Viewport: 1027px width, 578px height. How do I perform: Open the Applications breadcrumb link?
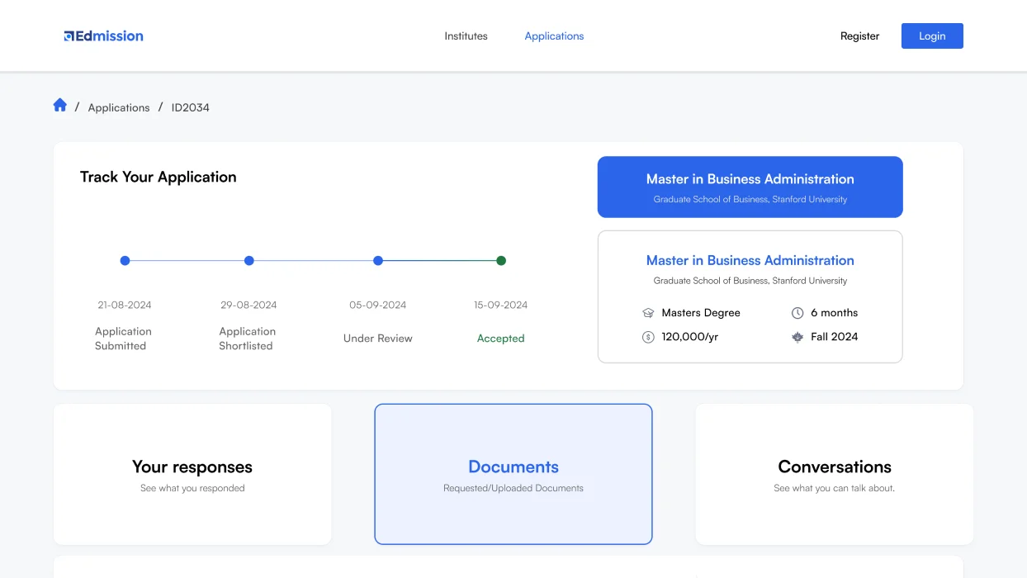coord(119,107)
